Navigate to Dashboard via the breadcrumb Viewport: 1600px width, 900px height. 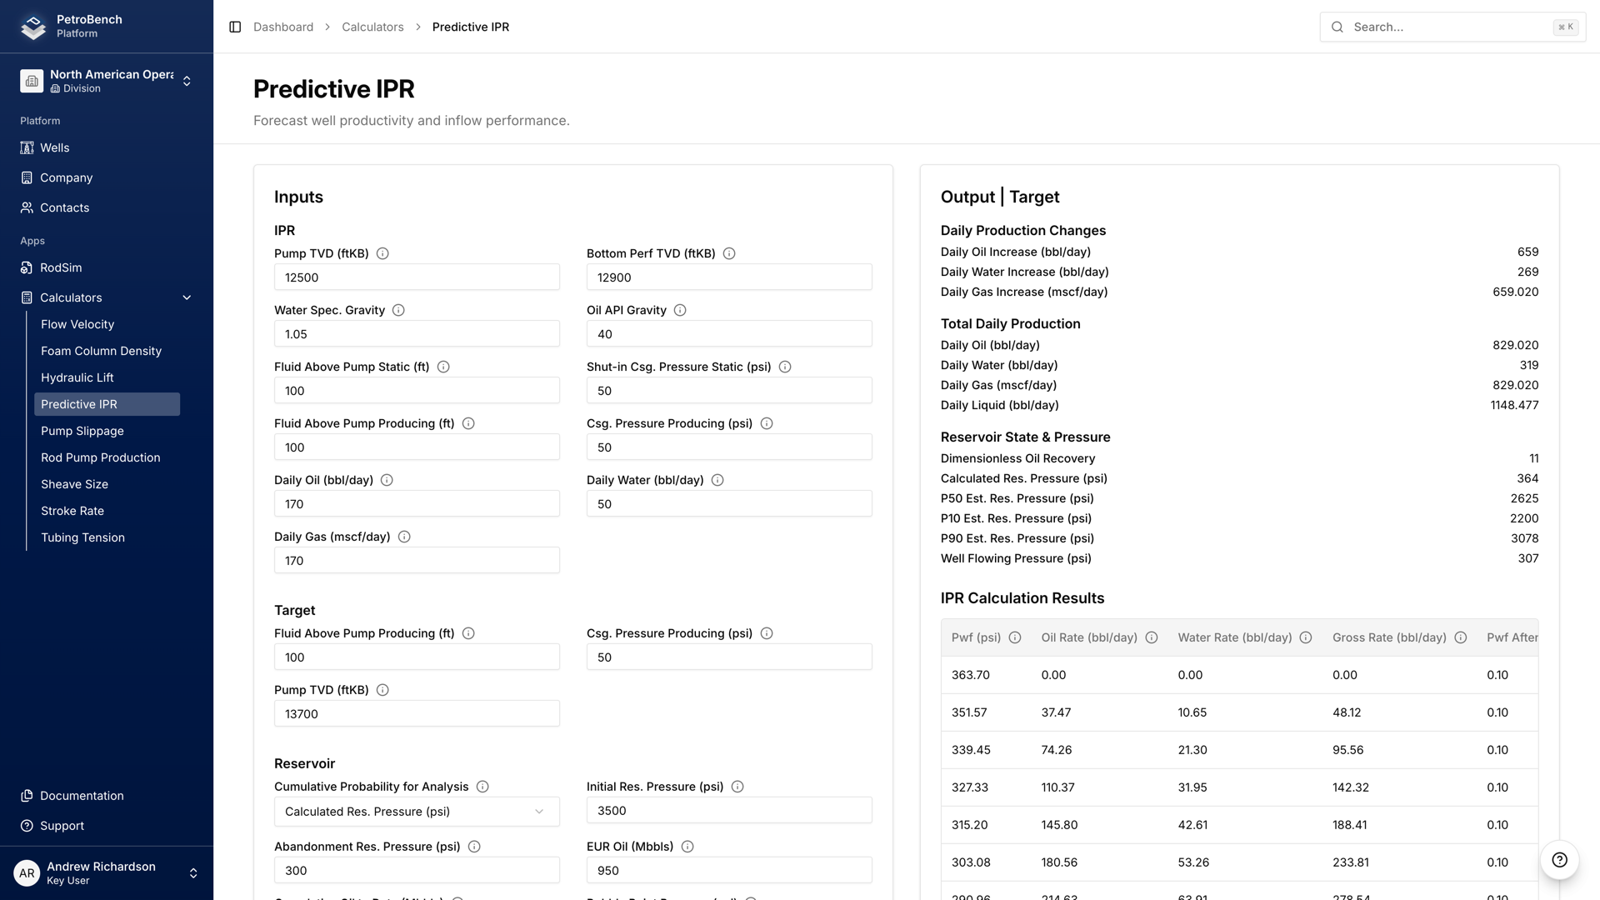pos(283,27)
